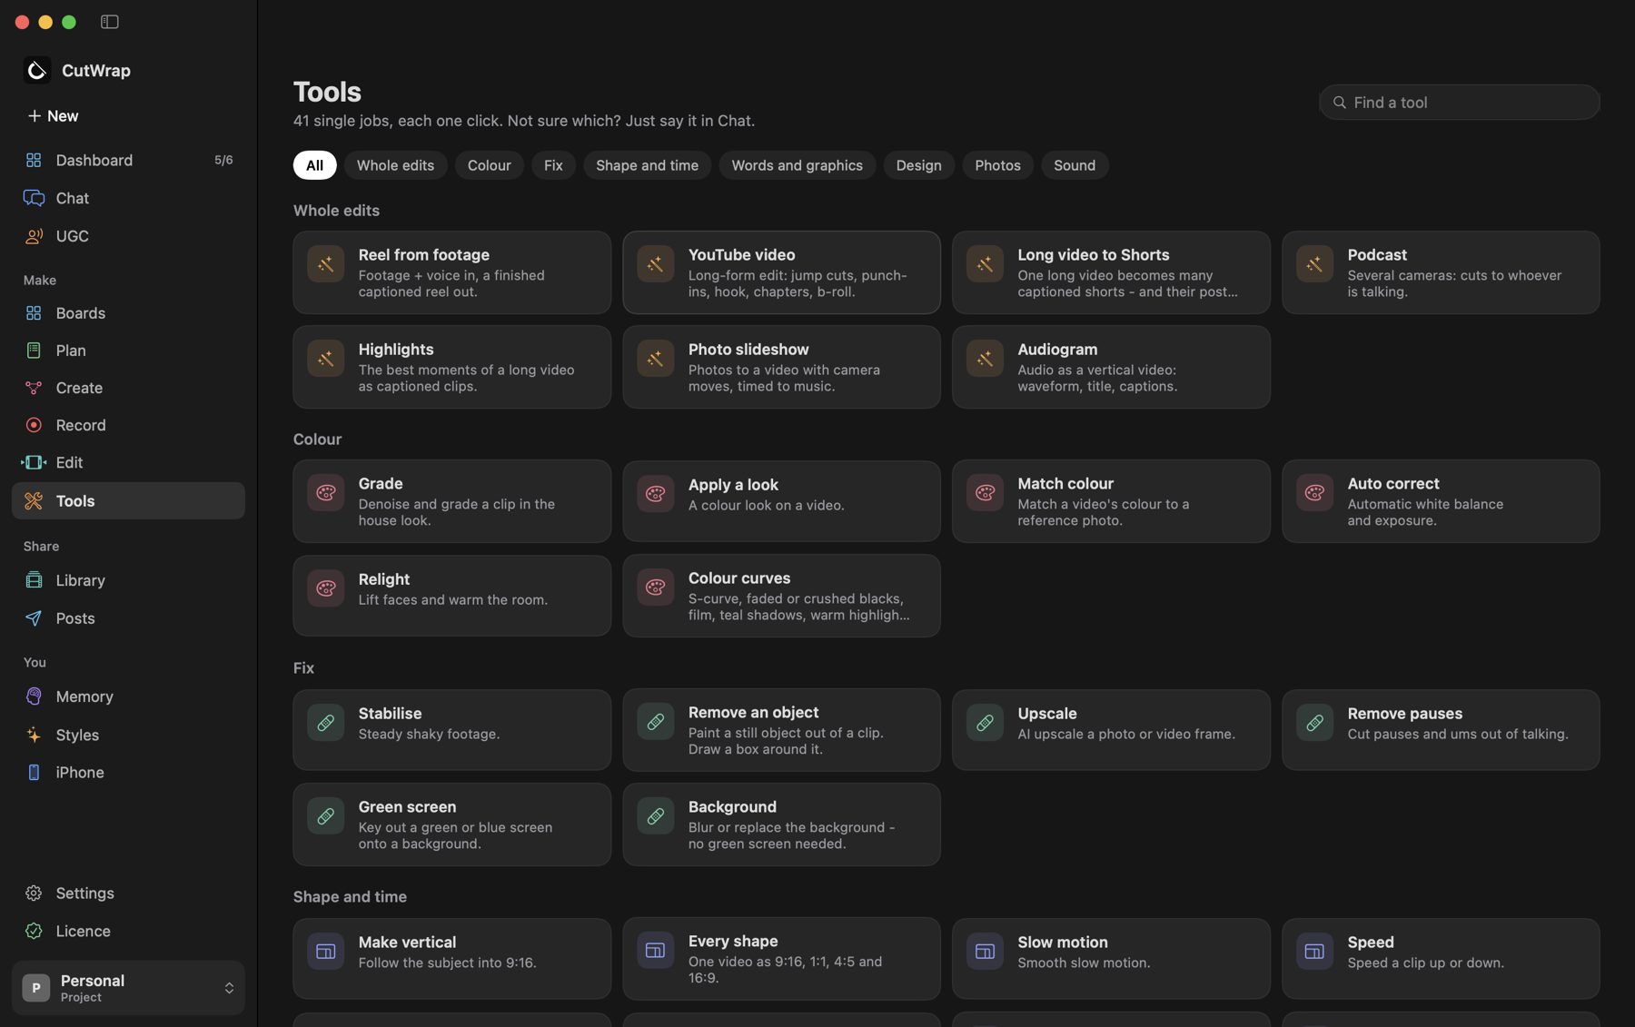Open the Every shape tool
The image size is (1635, 1027).
pyautogui.click(x=781, y=959)
